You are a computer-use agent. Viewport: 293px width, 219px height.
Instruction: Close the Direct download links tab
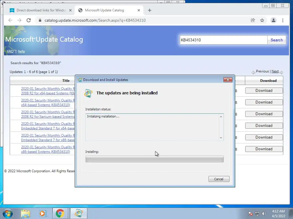[x=70, y=10]
